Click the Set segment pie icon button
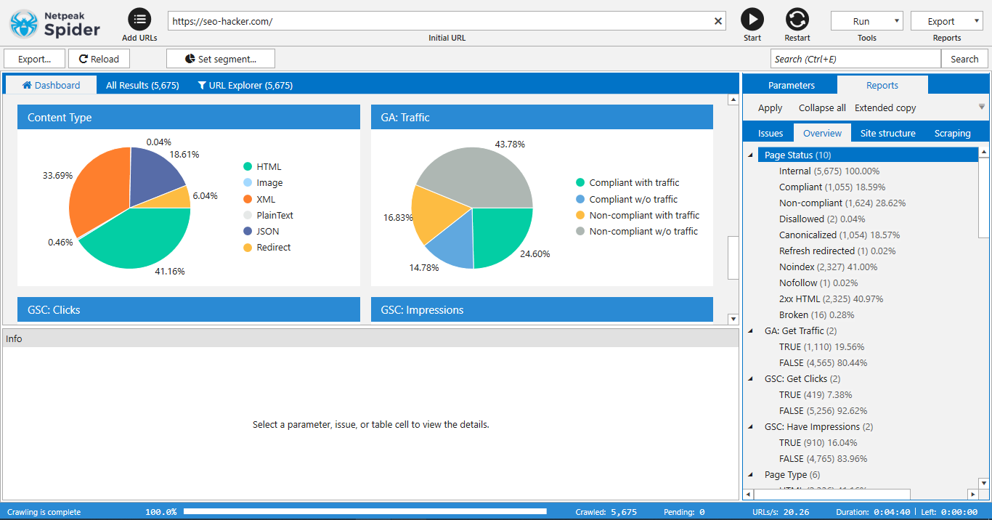Image resolution: width=992 pixels, height=520 pixels. pos(220,59)
